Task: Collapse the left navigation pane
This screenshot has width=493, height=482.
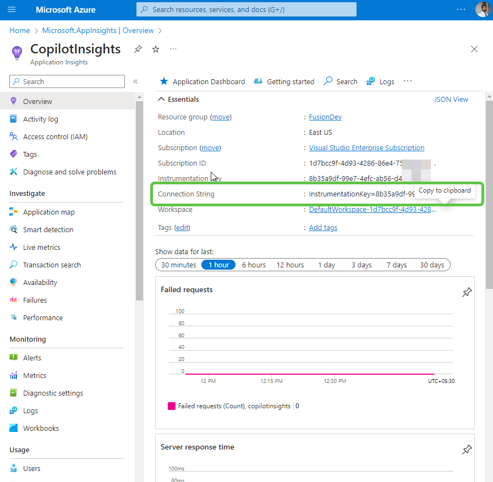Action: 135,80
